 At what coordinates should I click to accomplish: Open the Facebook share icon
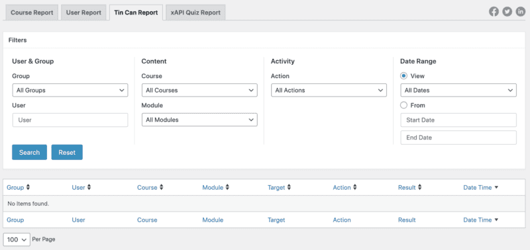tap(494, 12)
